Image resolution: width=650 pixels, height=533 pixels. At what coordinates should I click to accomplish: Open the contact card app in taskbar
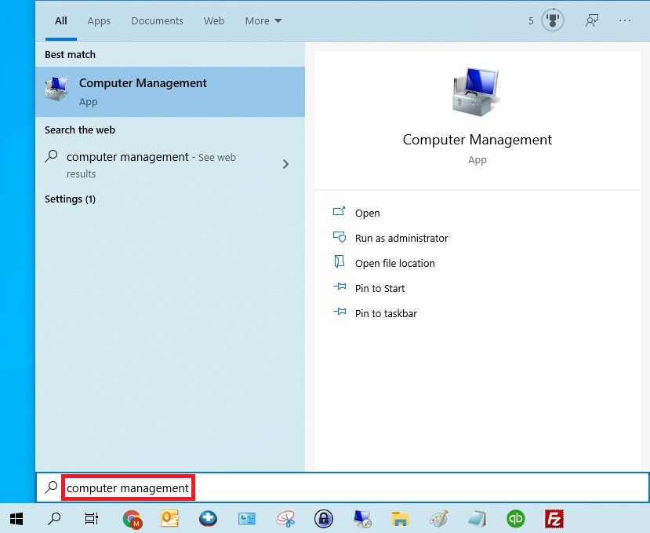(x=247, y=519)
